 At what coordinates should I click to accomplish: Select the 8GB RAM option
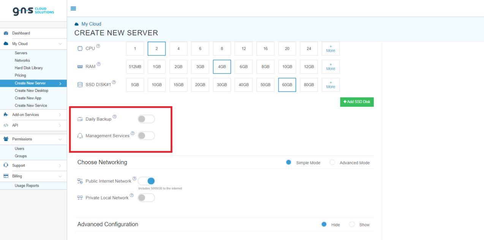tap(266, 67)
